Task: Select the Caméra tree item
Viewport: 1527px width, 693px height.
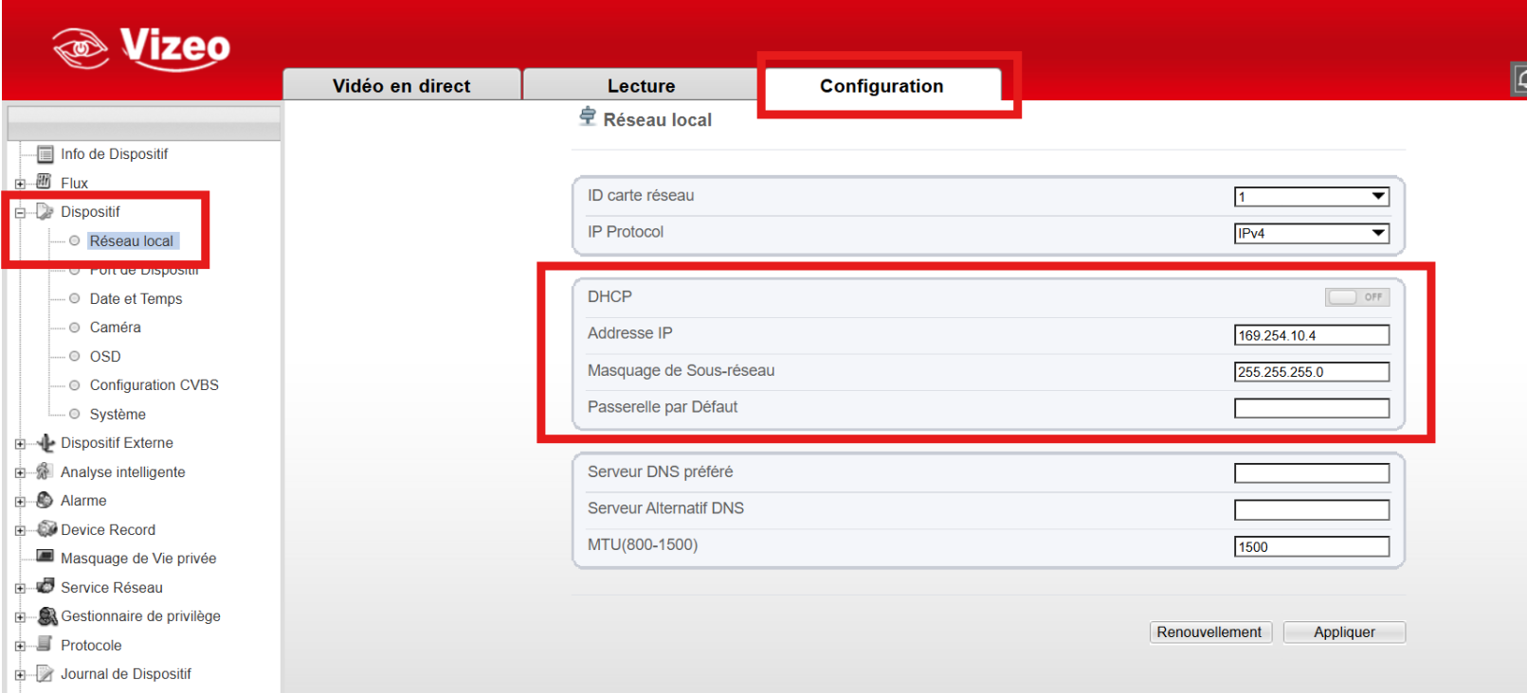Action: click(115, 328)
